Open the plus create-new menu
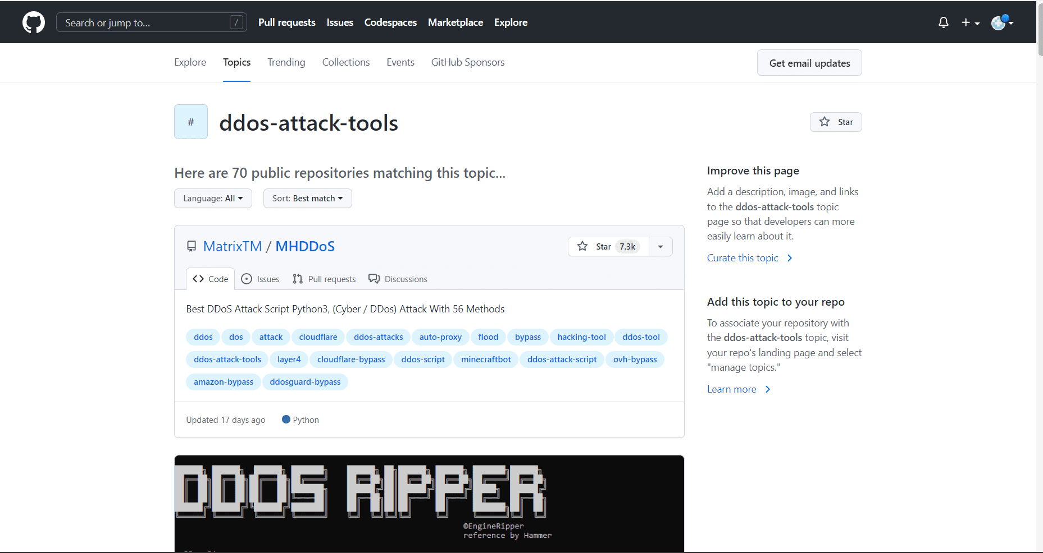Image resolution: width=1043 pixels, height=553 pixels. tap(970, 22)
